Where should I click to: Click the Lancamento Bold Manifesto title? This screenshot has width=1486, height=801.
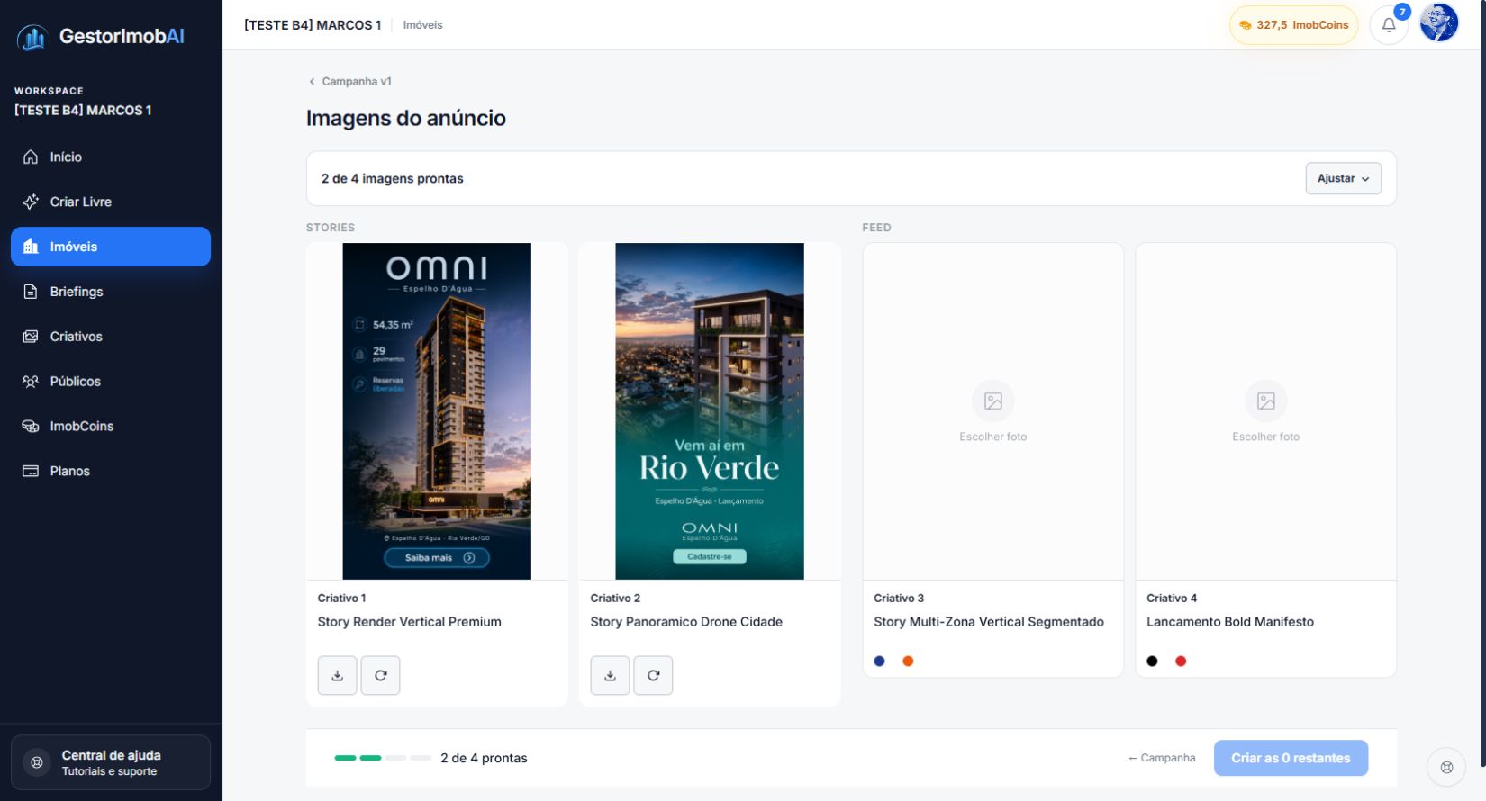[1230, 622]
